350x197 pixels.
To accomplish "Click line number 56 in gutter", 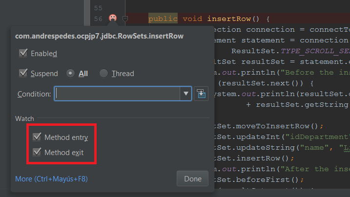I will click(x=98, y=19).
